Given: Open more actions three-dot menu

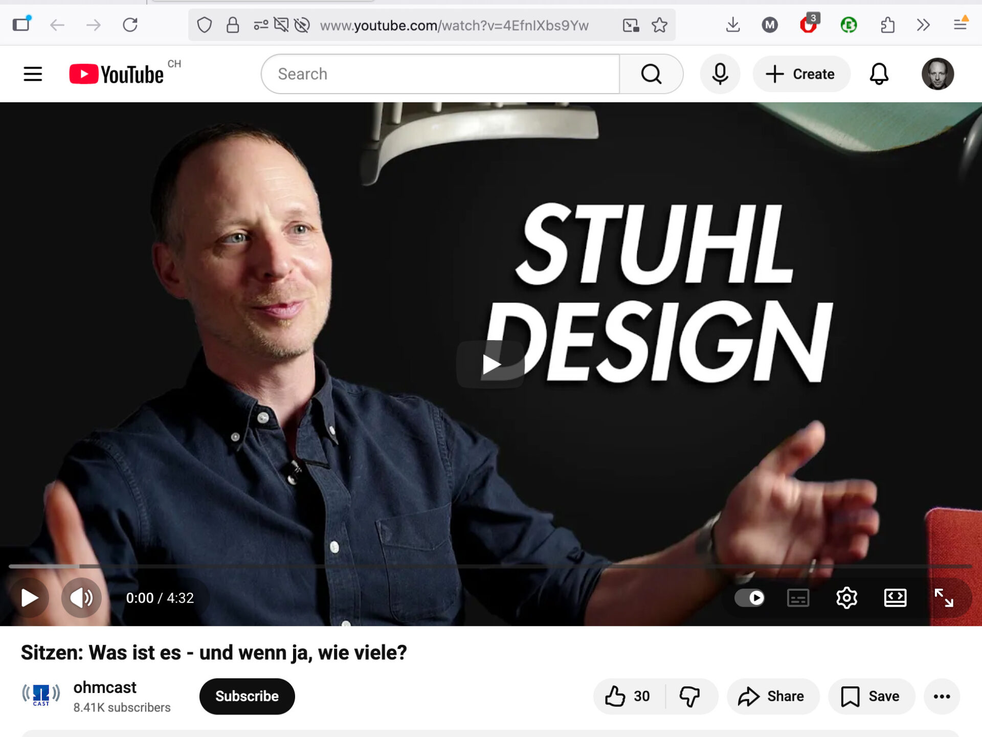Looking at the screenshot, I should [942, 696].
